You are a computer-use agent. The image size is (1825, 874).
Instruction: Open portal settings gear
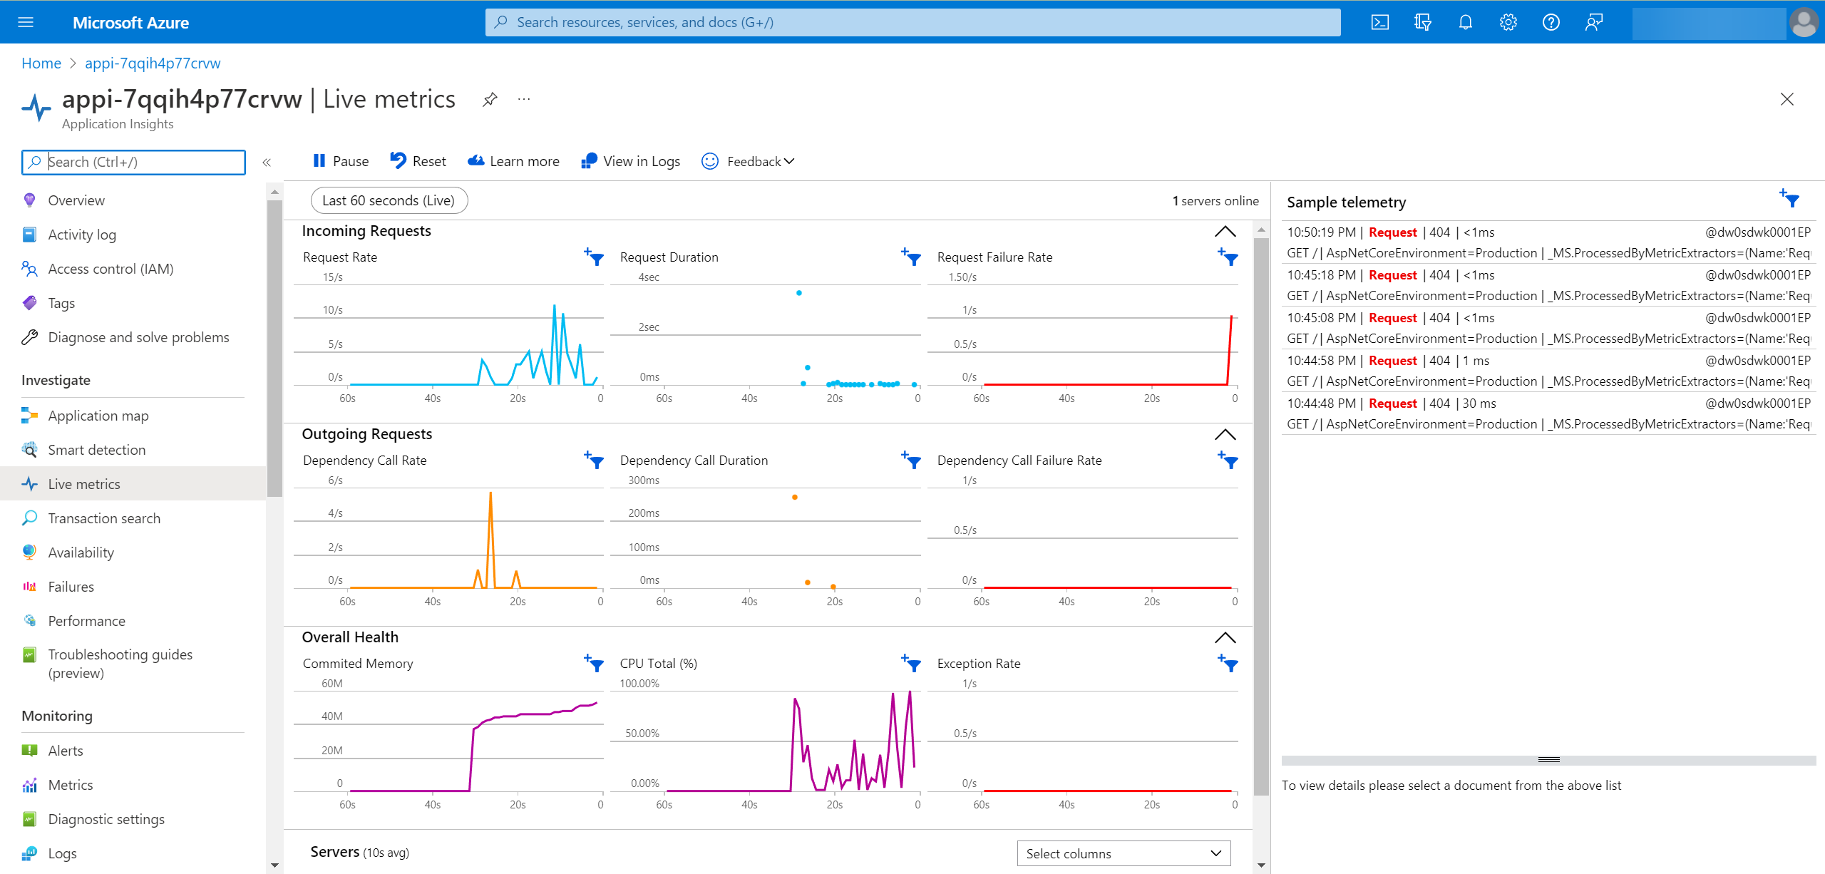click(1508, 22)
